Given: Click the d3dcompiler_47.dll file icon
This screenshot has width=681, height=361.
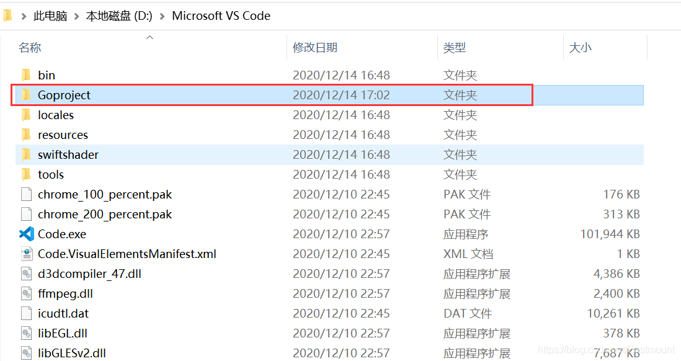Looking at the screenshot, I should [27, 274].
